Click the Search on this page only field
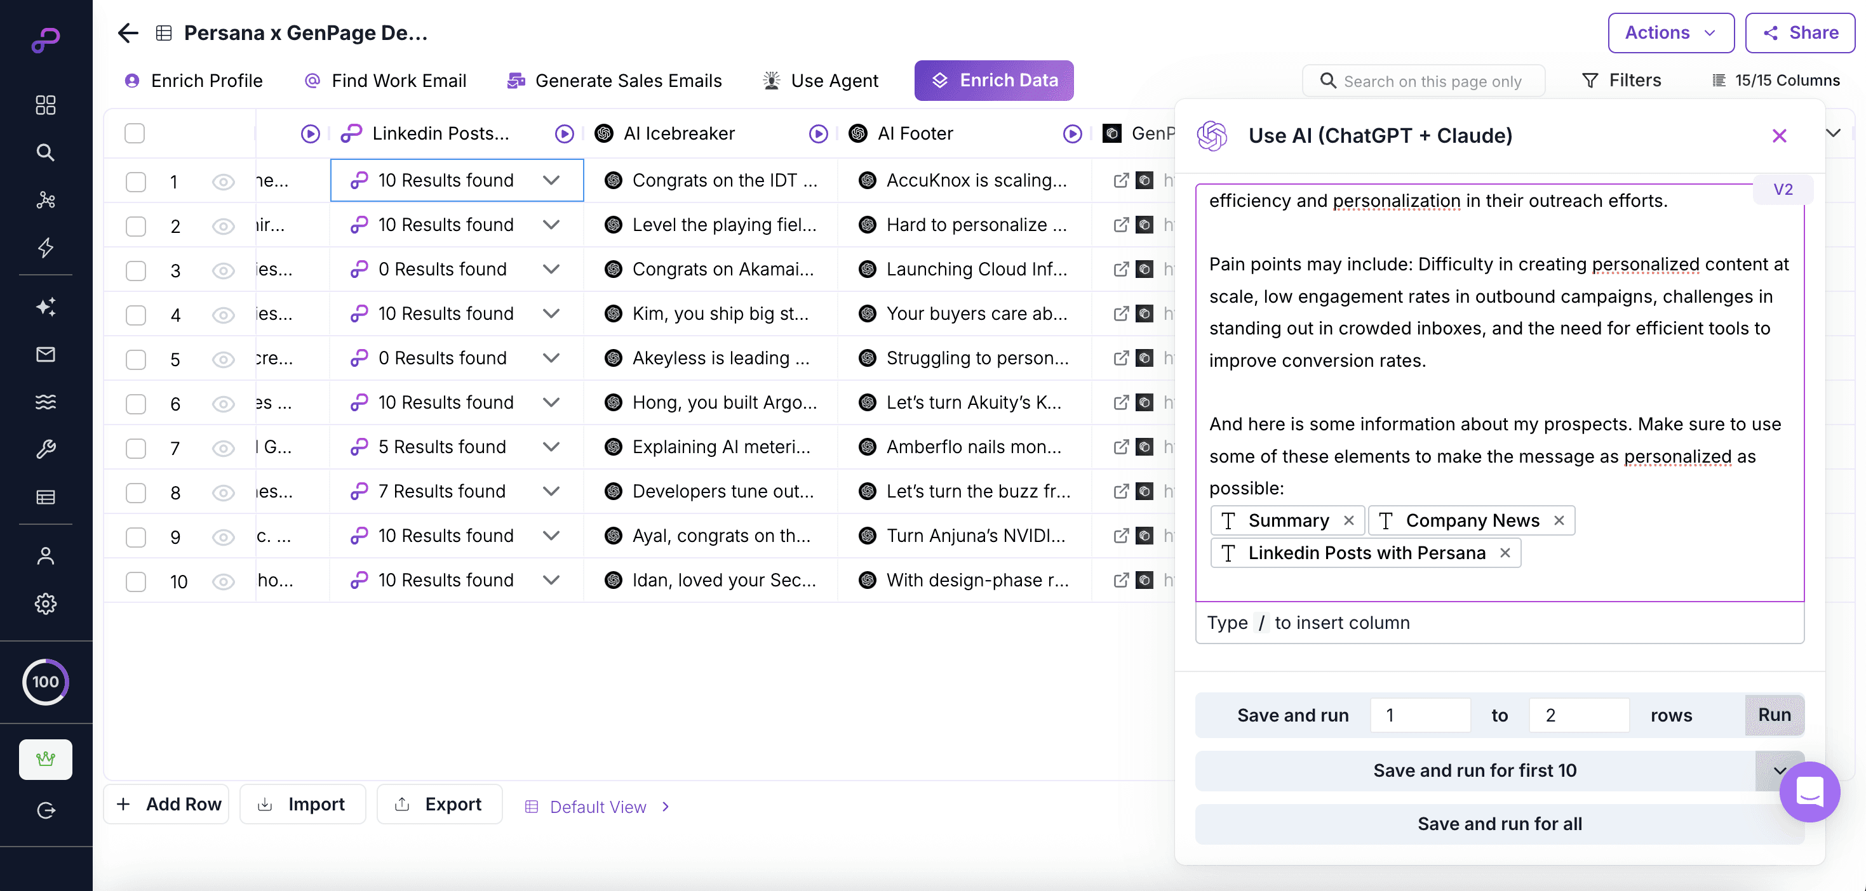Image resolution: width=1866 pixels, height=891 pixels. [x=1432, y=81]
